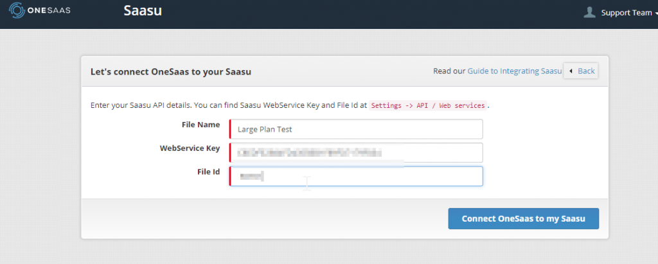
Task: Focus the WebService Key input field
Action: click(x=356, y=152)
